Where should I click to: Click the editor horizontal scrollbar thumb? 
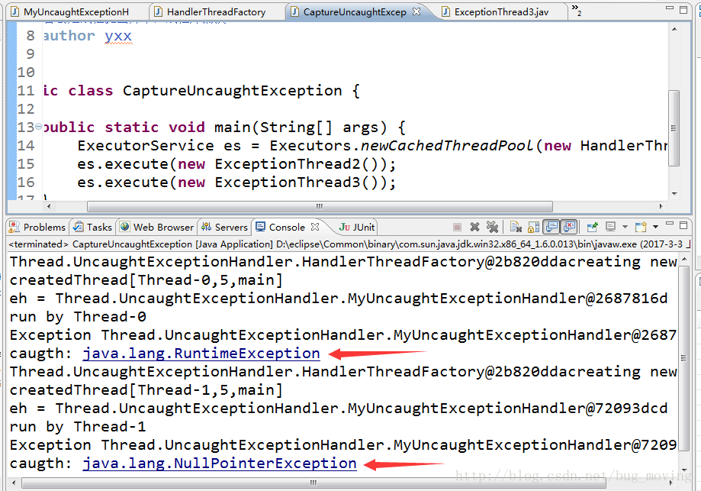pyautogui.click(x=320, y=206)
